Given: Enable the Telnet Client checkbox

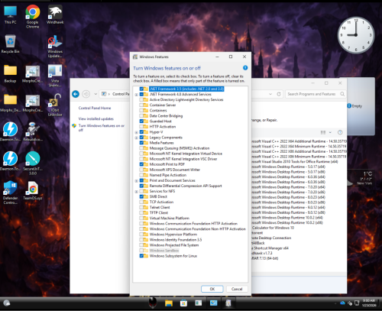Looking at the screenshot, I should coord(141,207).
